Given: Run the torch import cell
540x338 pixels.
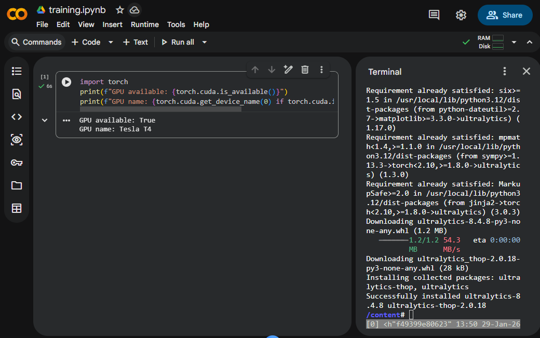Looking at the screenshot, I should pos(66,82).
